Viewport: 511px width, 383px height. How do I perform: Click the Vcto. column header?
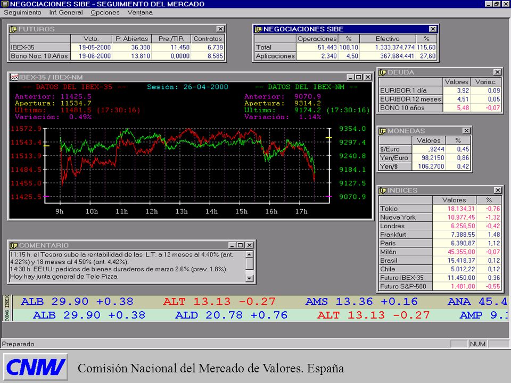click(91, 39)
